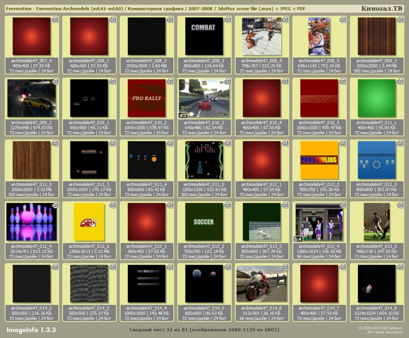The image size is (409, 338).
Task: Click JPG badge on archmodels47_009_1 card
Action: pos(400,20)
